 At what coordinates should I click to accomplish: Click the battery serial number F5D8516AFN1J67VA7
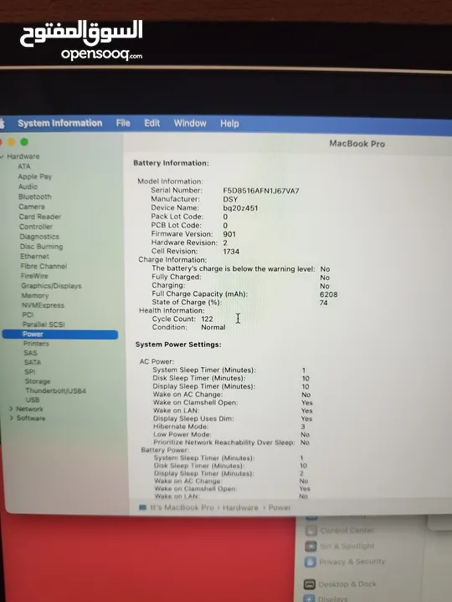261,191
